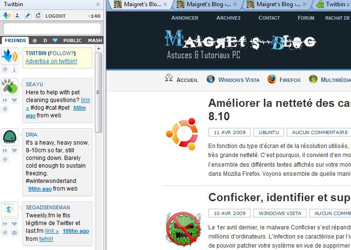The height and width of the screenshot is (250, 351).
Task: Open SEAYU username link
Action: coord(34,84)
